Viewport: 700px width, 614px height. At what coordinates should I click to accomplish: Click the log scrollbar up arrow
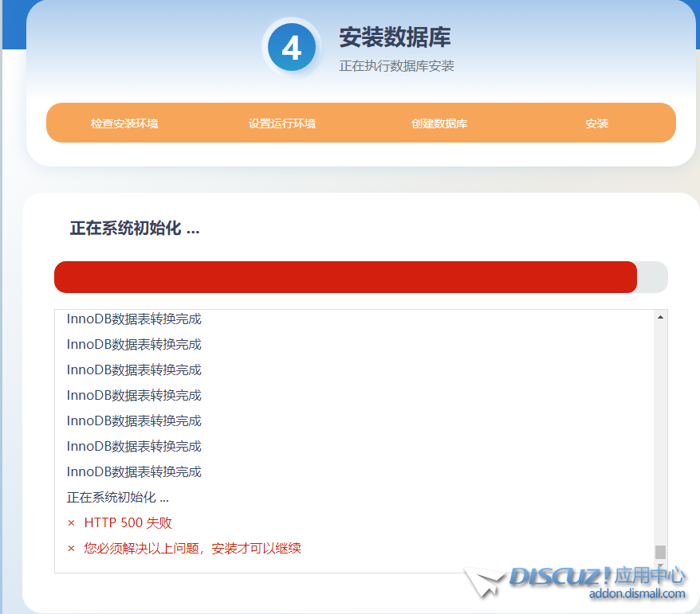point(660,317)
